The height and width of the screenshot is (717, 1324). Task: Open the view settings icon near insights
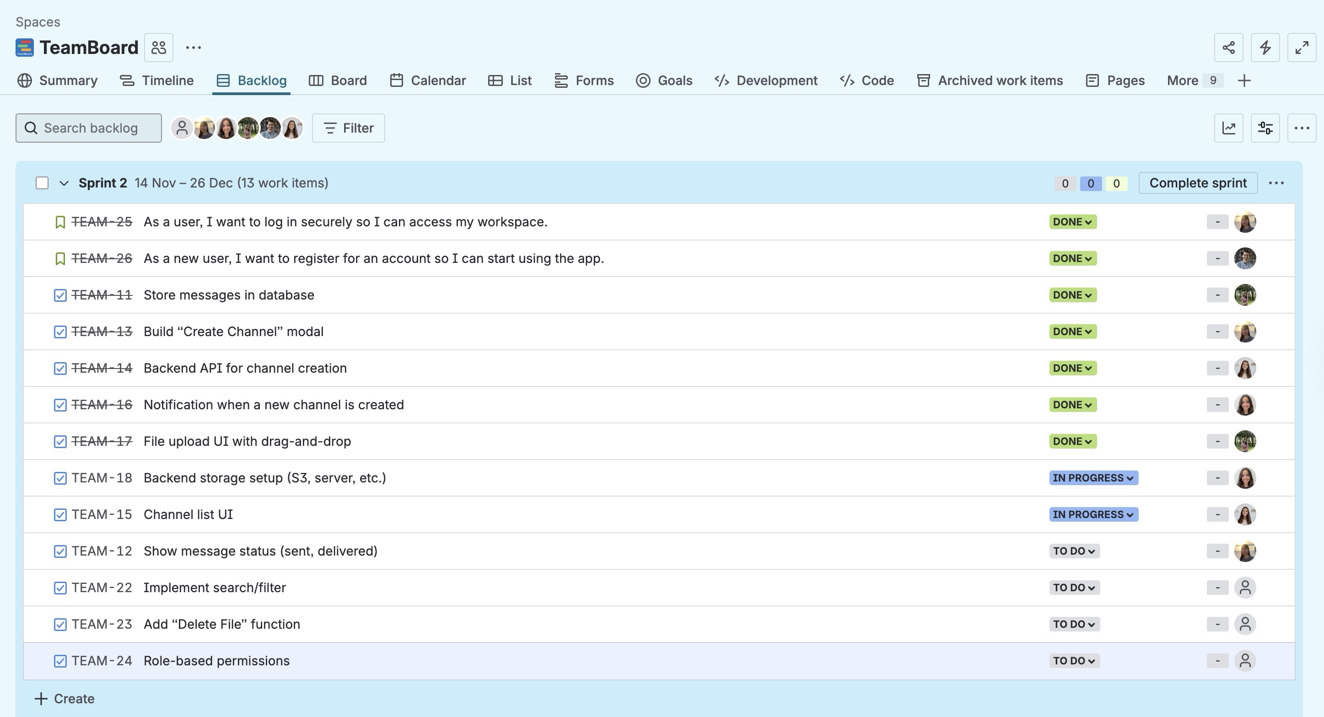tap(1265, 128)
